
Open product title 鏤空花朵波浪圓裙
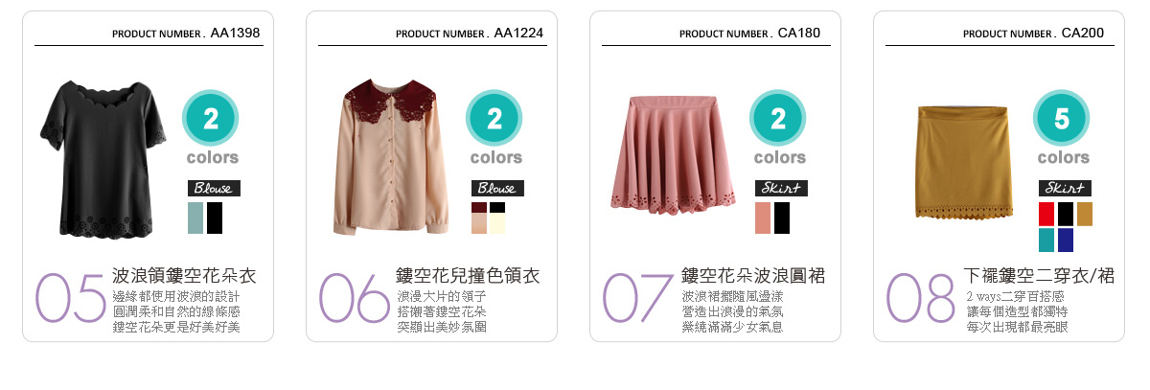[x=753, y=276]
